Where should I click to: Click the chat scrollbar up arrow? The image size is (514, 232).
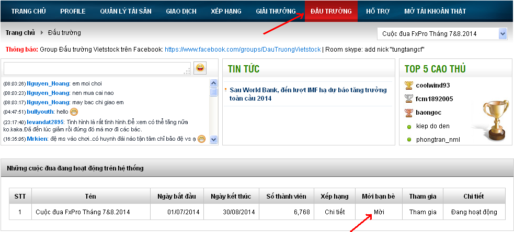click(213, 83)
